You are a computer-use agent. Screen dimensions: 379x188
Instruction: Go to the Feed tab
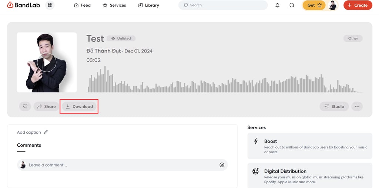(x=83, y=5)
